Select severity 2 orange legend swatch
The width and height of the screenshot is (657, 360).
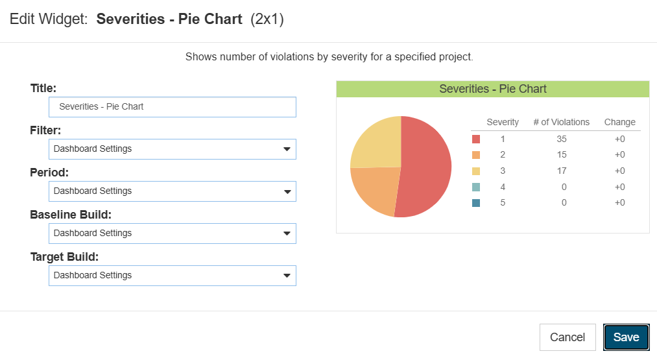(x=476, y=155)
